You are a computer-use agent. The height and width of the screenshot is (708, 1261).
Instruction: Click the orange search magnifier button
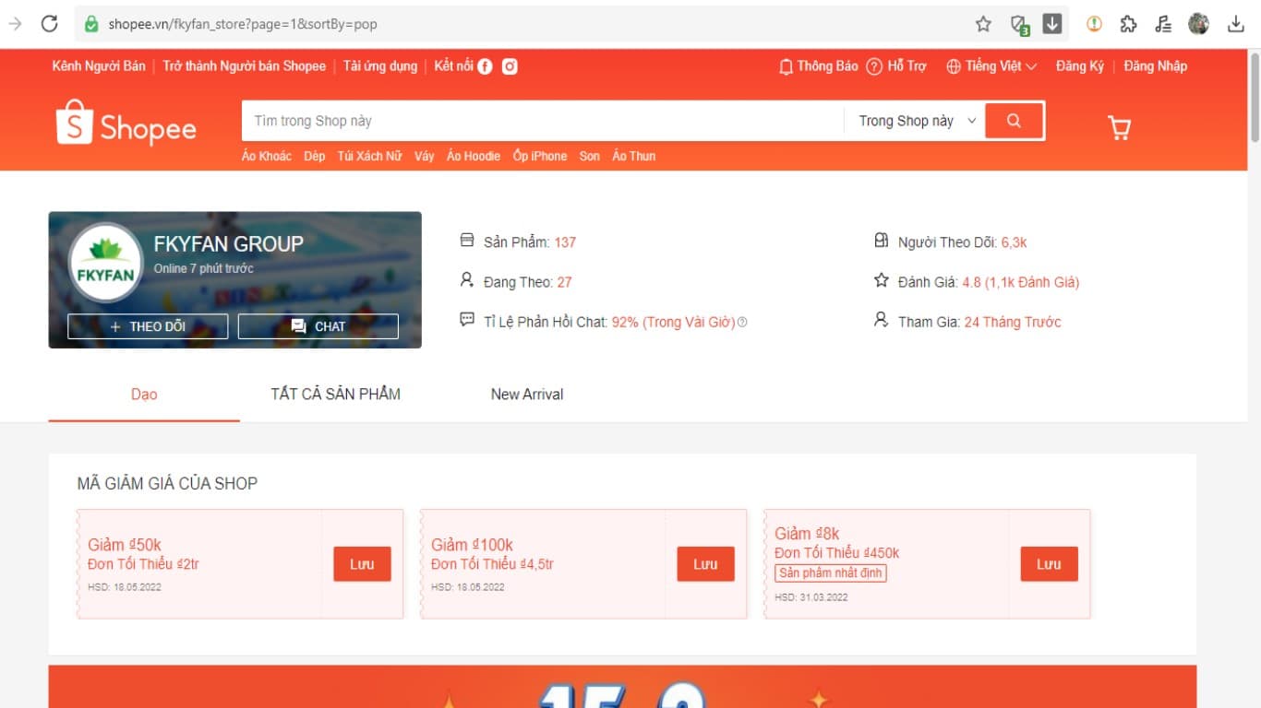coord(1014,121)
